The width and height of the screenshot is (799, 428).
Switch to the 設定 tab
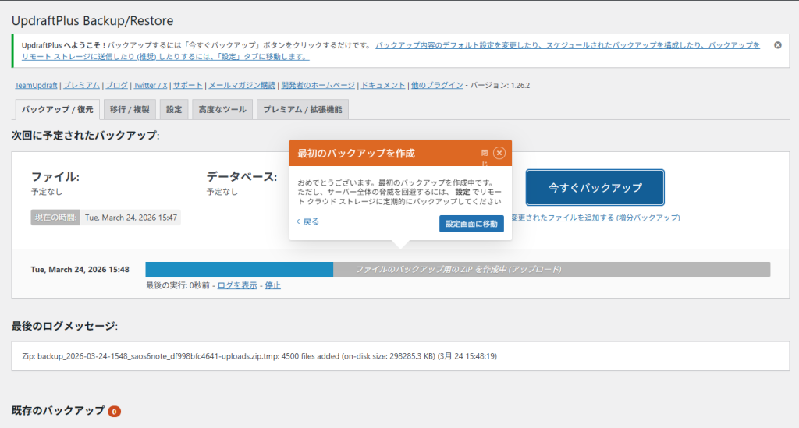174,110
